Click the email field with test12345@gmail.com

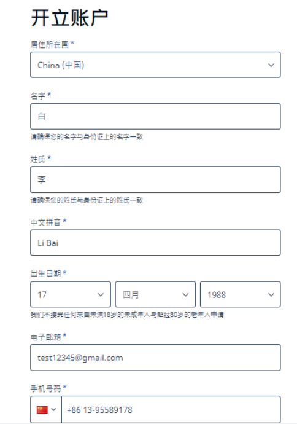click(x=155, y=358)
